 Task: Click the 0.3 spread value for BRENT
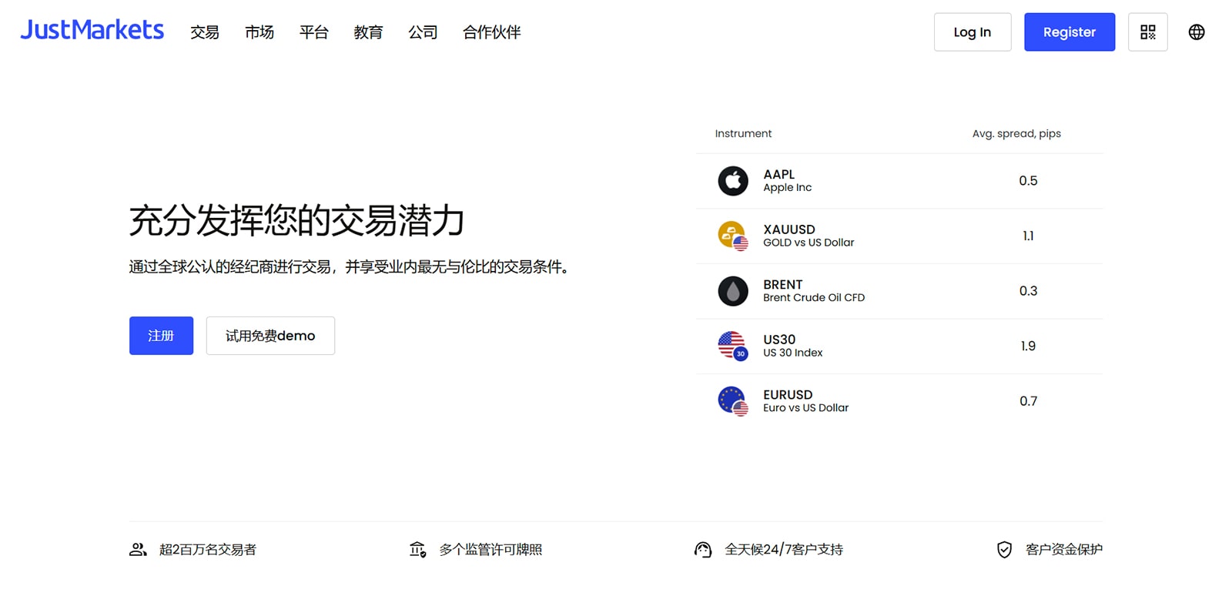click(1028, 291)
